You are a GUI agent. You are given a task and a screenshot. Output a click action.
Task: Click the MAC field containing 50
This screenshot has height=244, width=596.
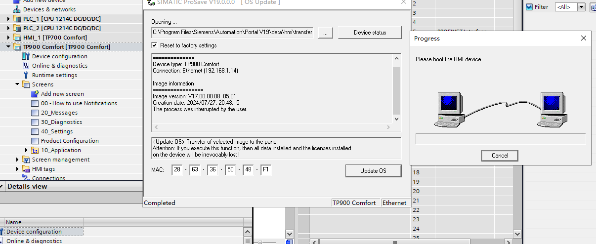point(230,170)
